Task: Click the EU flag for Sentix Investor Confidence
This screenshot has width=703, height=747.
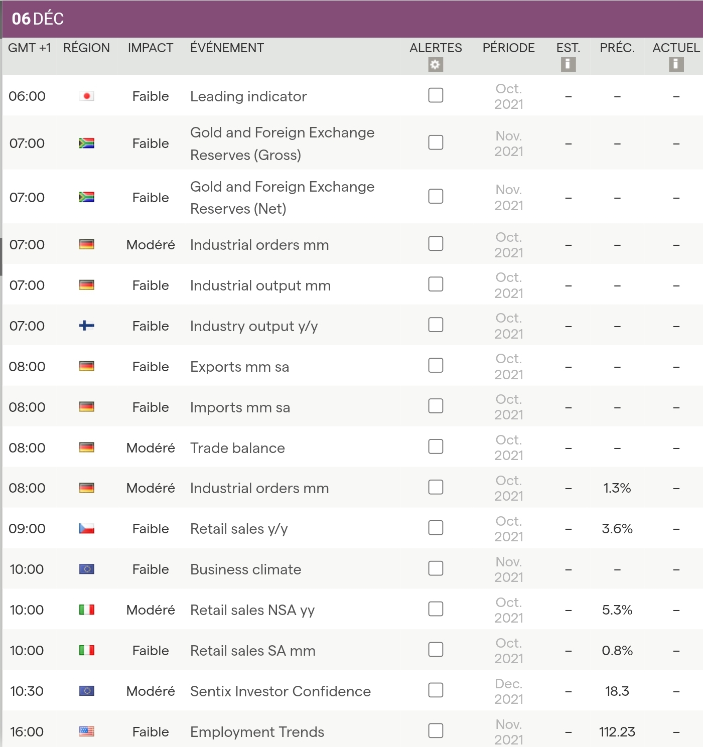Action: coord(87,691)
